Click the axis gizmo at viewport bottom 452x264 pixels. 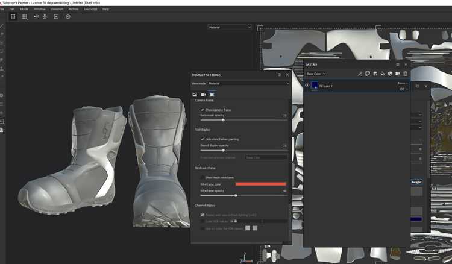point(245,258)
